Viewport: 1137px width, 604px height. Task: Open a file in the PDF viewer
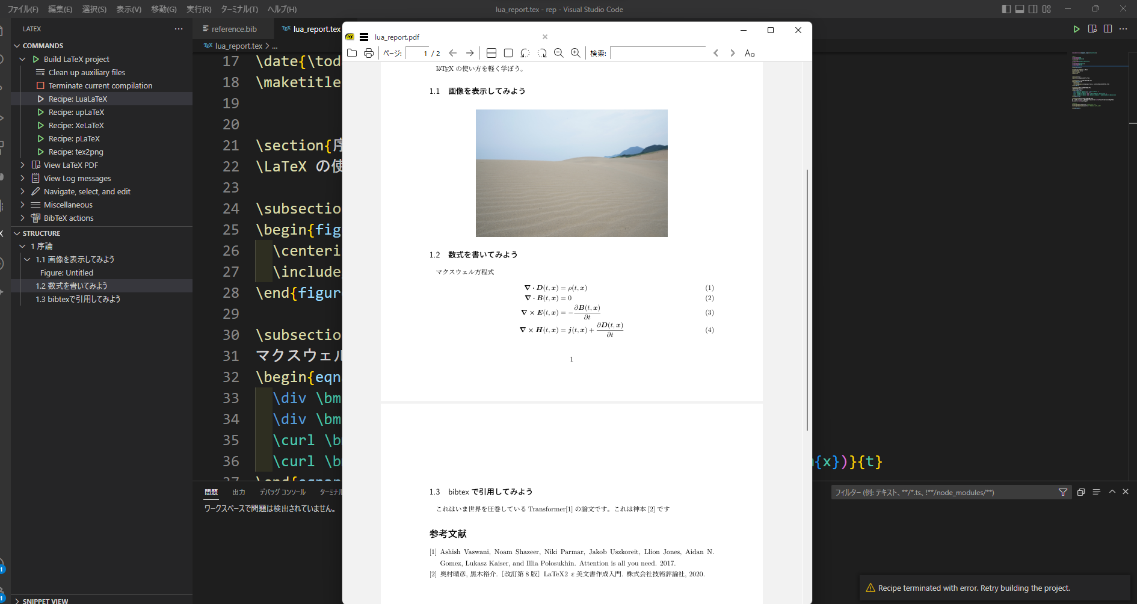(x=352, y=53)
